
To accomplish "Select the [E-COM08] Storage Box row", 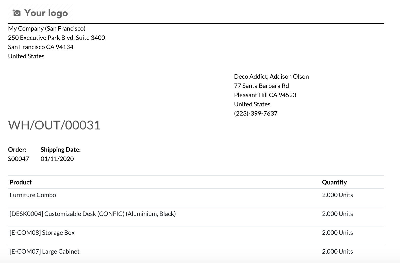I will coord(196,235).
